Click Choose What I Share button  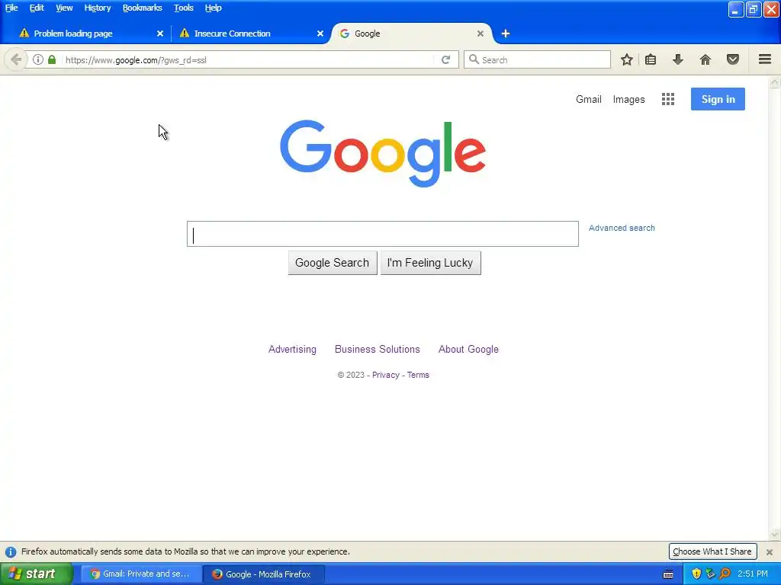click(x=712, y=551)
